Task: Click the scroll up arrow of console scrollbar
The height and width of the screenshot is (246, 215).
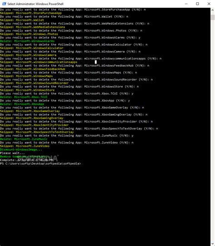Action: click(213, 10)
